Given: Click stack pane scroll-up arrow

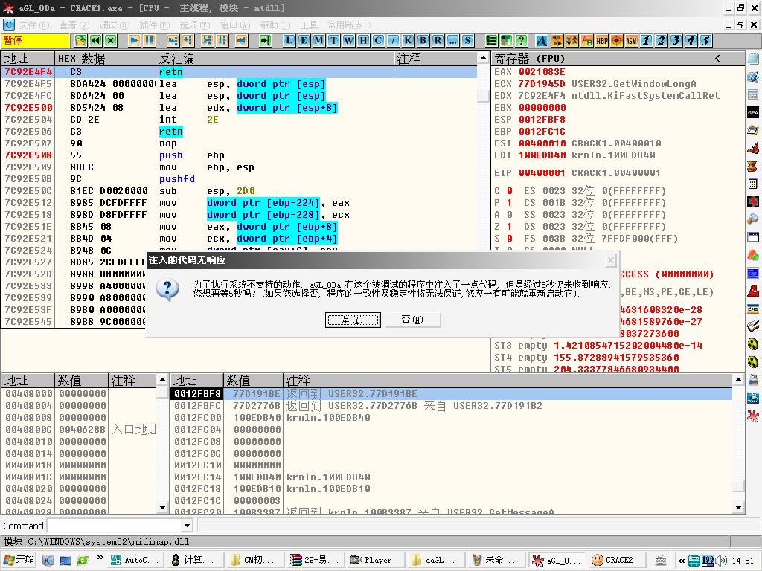Looking at the screenshot, I should (738, 379).
